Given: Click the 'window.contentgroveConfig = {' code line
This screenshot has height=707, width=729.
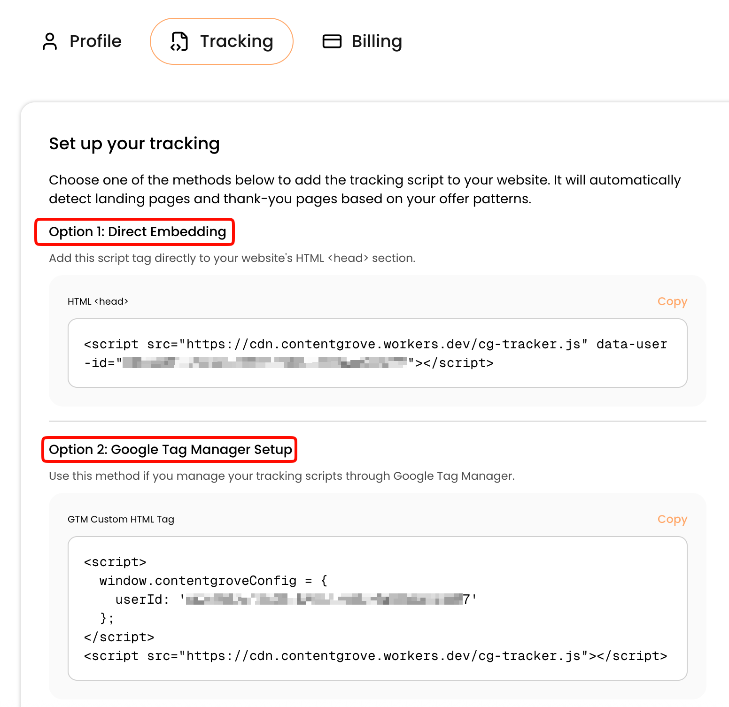Looking at the screenshot, I should 214,581.
